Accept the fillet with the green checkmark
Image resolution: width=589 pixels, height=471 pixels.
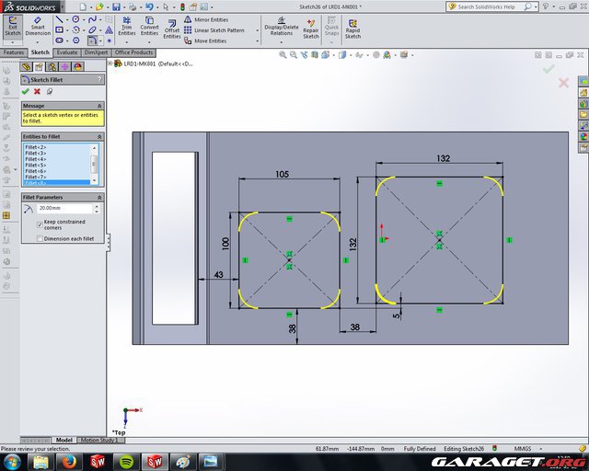click(x=25, y=91)
